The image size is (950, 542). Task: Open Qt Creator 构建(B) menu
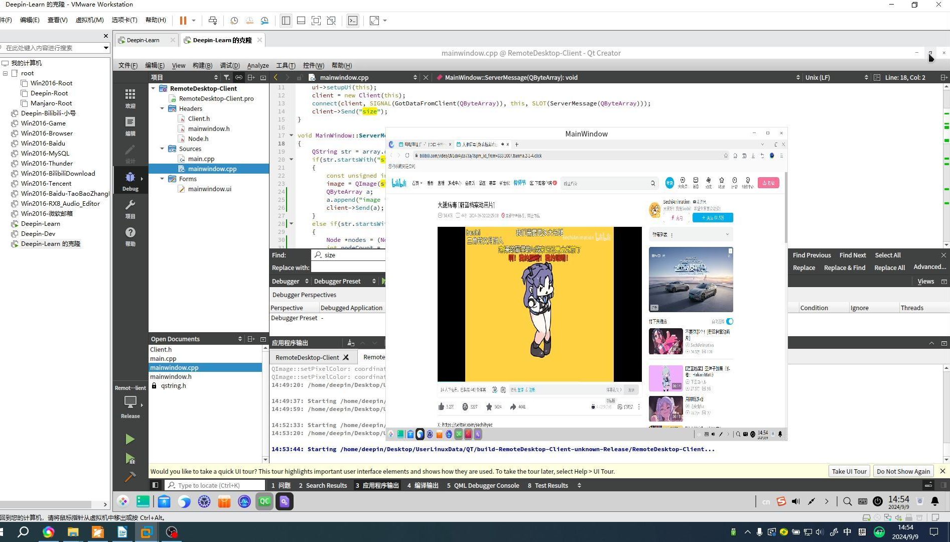tap(202, 65)
